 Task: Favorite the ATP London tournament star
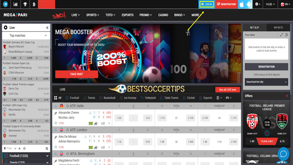point(67,130)
